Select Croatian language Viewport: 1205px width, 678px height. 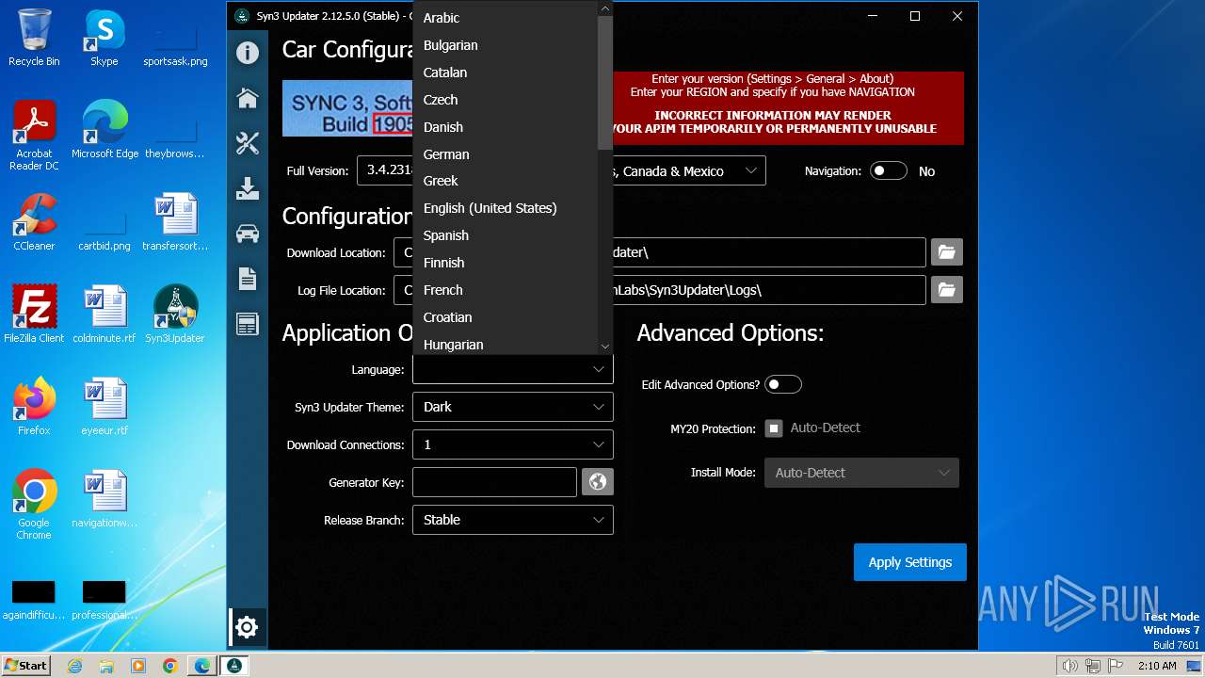point(506,317)
